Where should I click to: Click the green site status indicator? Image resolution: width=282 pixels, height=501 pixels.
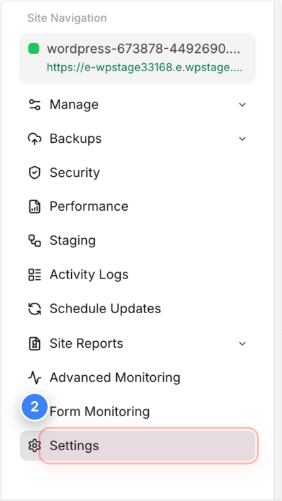point(34,49)
